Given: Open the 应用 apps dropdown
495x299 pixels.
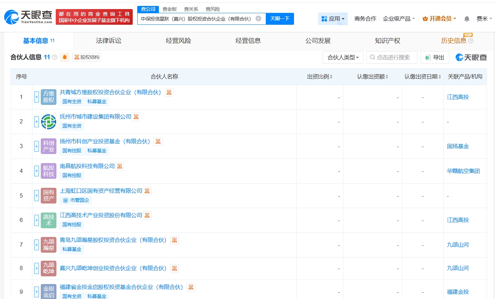Looking at the screenshot, I should 333,19.
